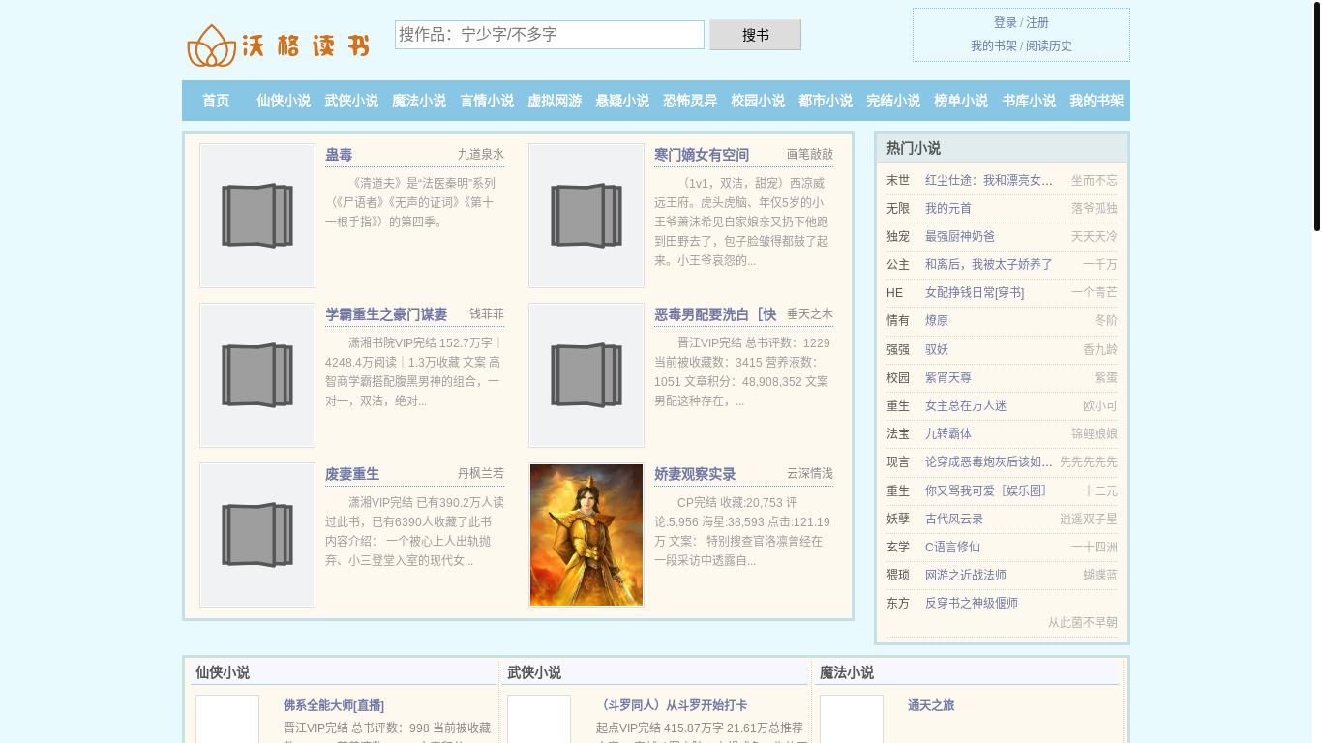Viewport: 1322px width, 743px height.
Task: Open hot novel 网游之近战法师
Action: 966,575
